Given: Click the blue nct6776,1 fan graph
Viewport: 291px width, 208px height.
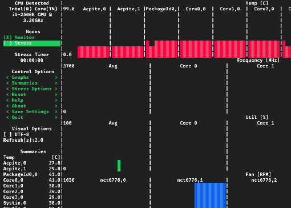Looking at the screenshot, I should tap(210, 195).
